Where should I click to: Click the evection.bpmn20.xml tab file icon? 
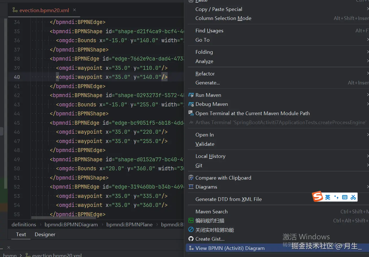tap(15, 10)
